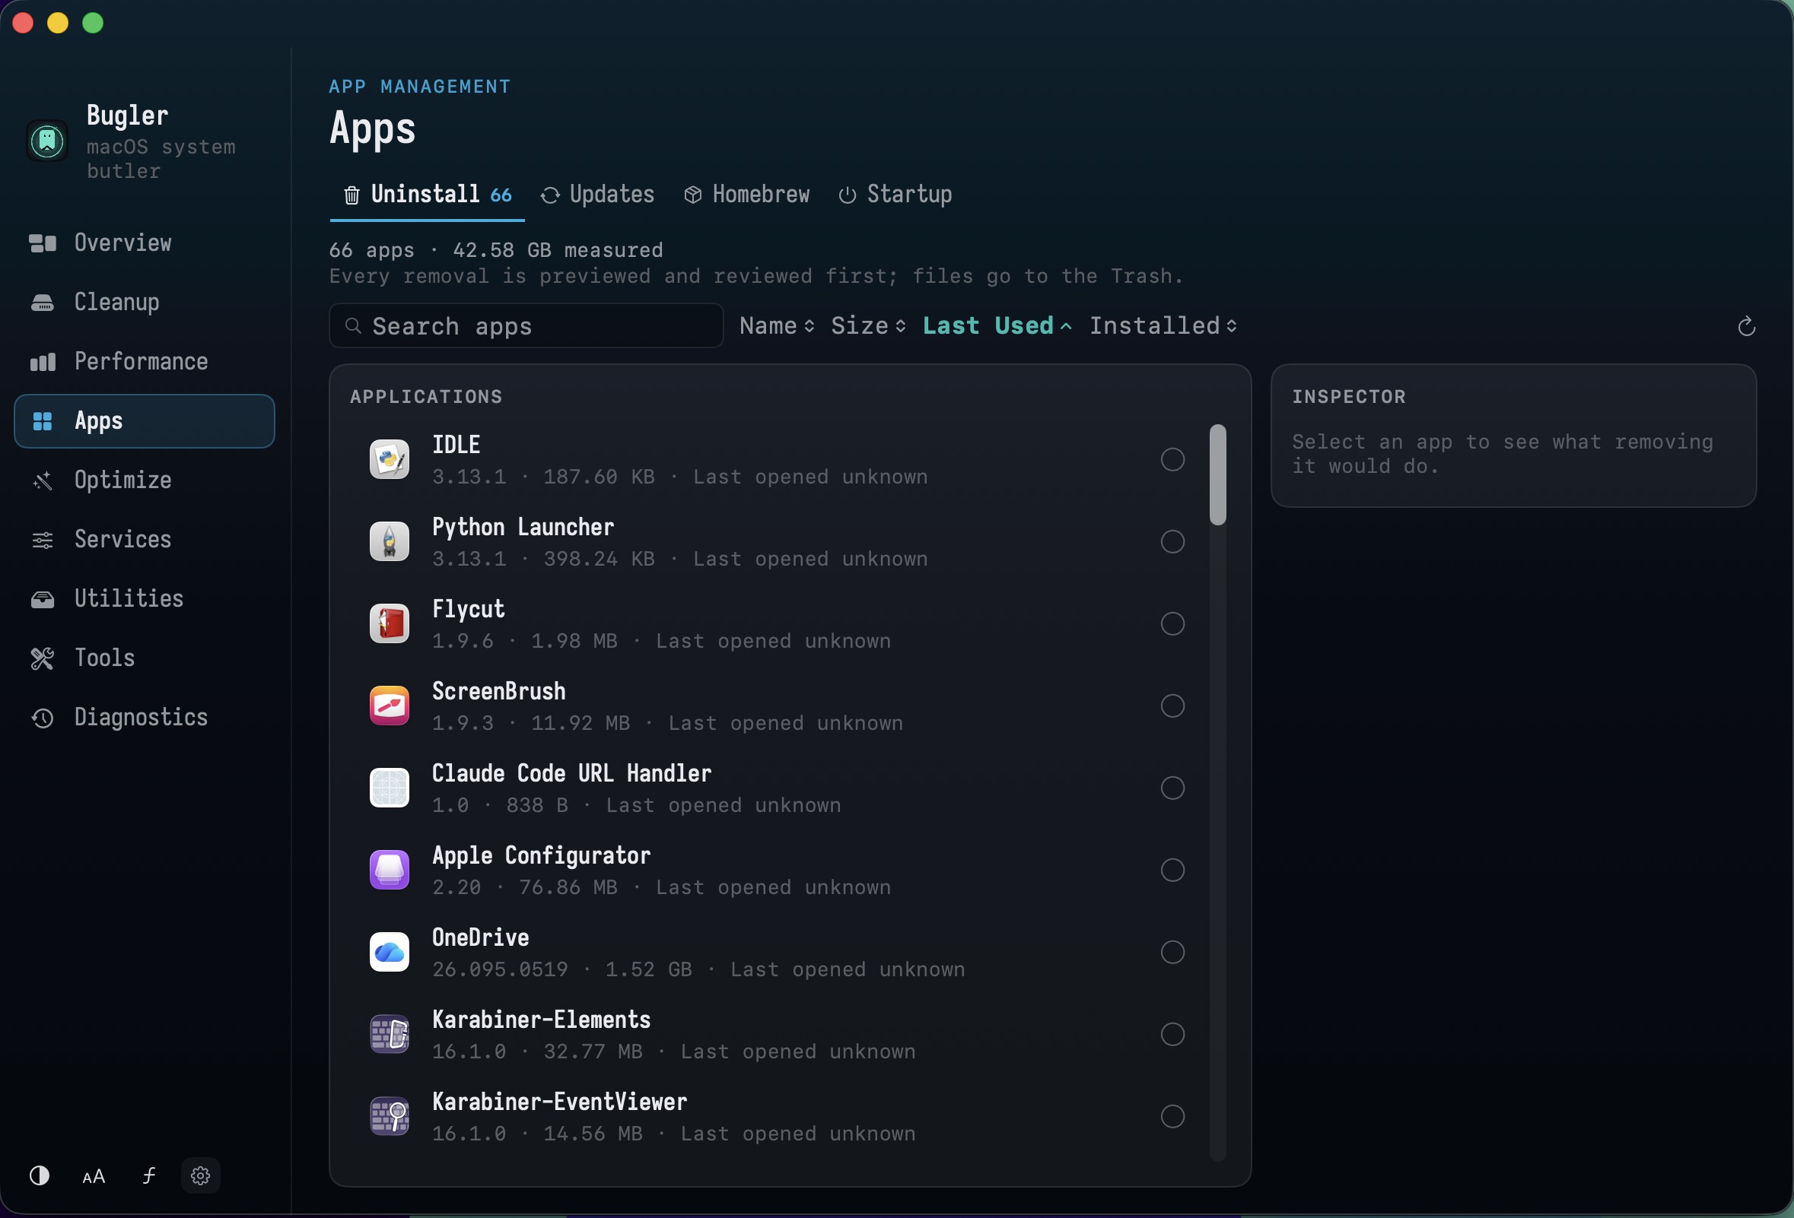1794x1218 pixels.
Task: Open Utilities from the sidebar
Action: 145,599
